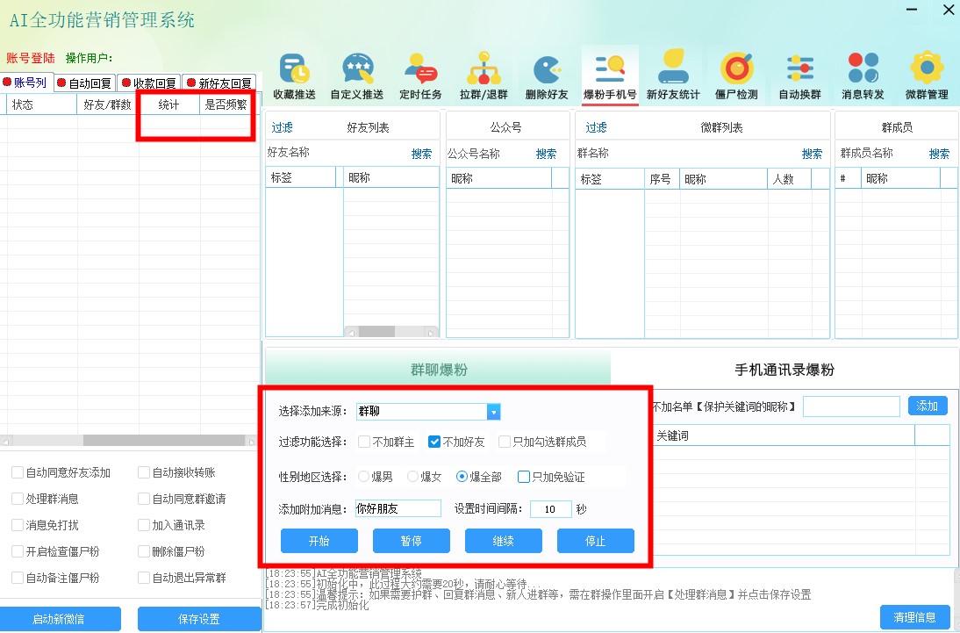
Task: Click 搜索 next to 好友名称
Action: (x=421, y=154)
